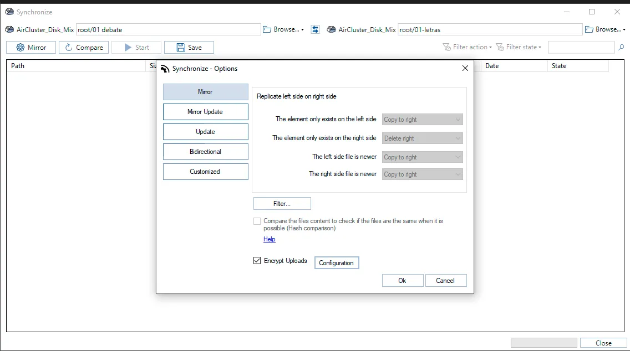This screenshot has width=630, height=351.
Task: Confirm options with Ok button
Action: click(403, 280)
